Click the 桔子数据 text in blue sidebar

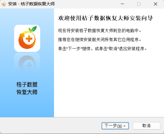click(x=27, y=85)
